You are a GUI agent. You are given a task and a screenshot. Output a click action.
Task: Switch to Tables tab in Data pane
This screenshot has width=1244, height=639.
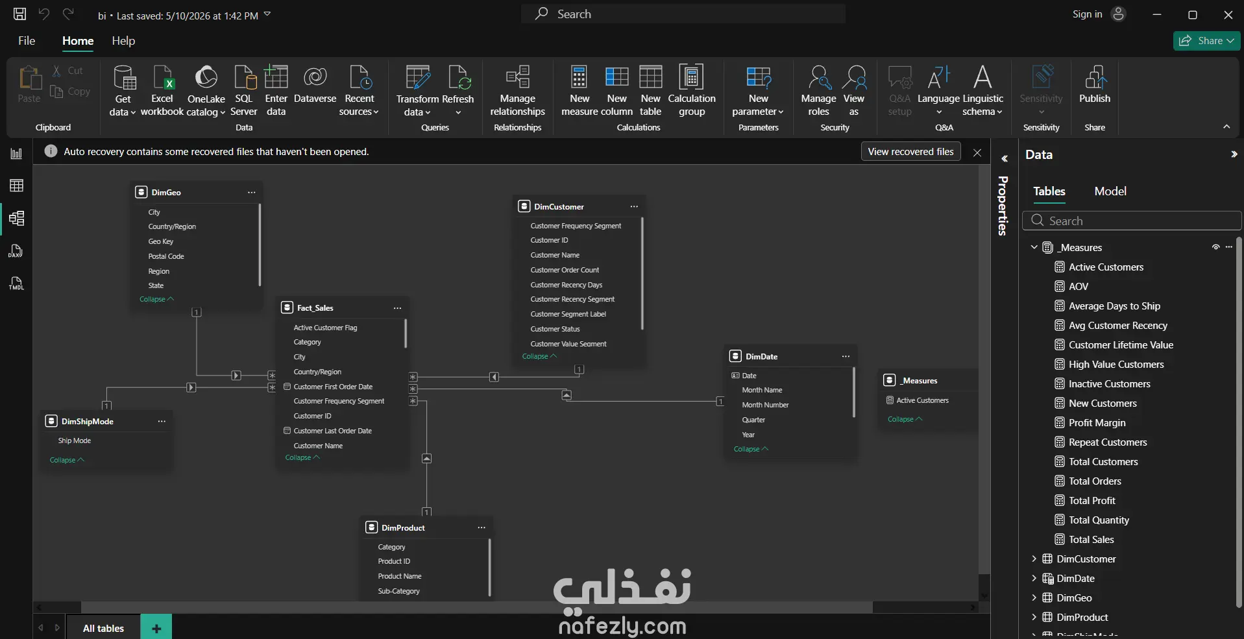pyautogui.click(x=1049, y=191)
